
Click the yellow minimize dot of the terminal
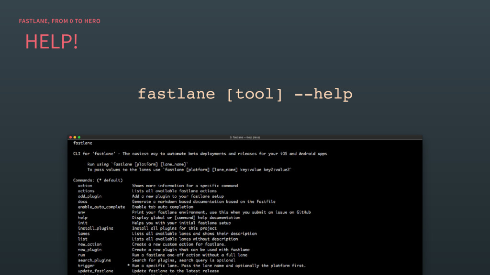pos(75,137)
